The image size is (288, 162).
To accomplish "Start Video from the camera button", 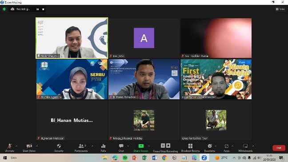I will click(29, 148).
